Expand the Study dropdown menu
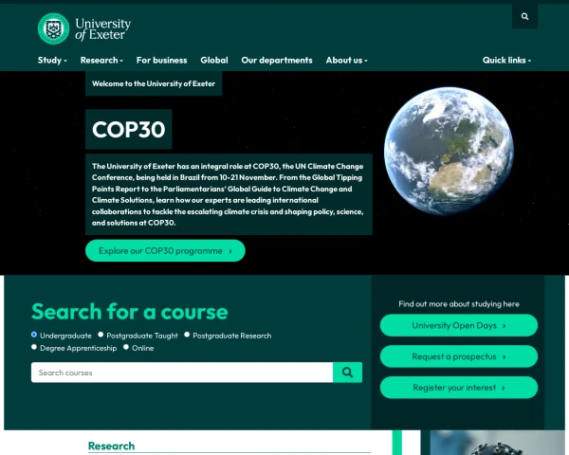Image resolution: width=569 pixels, height=455 pixels. coord(52,61)
